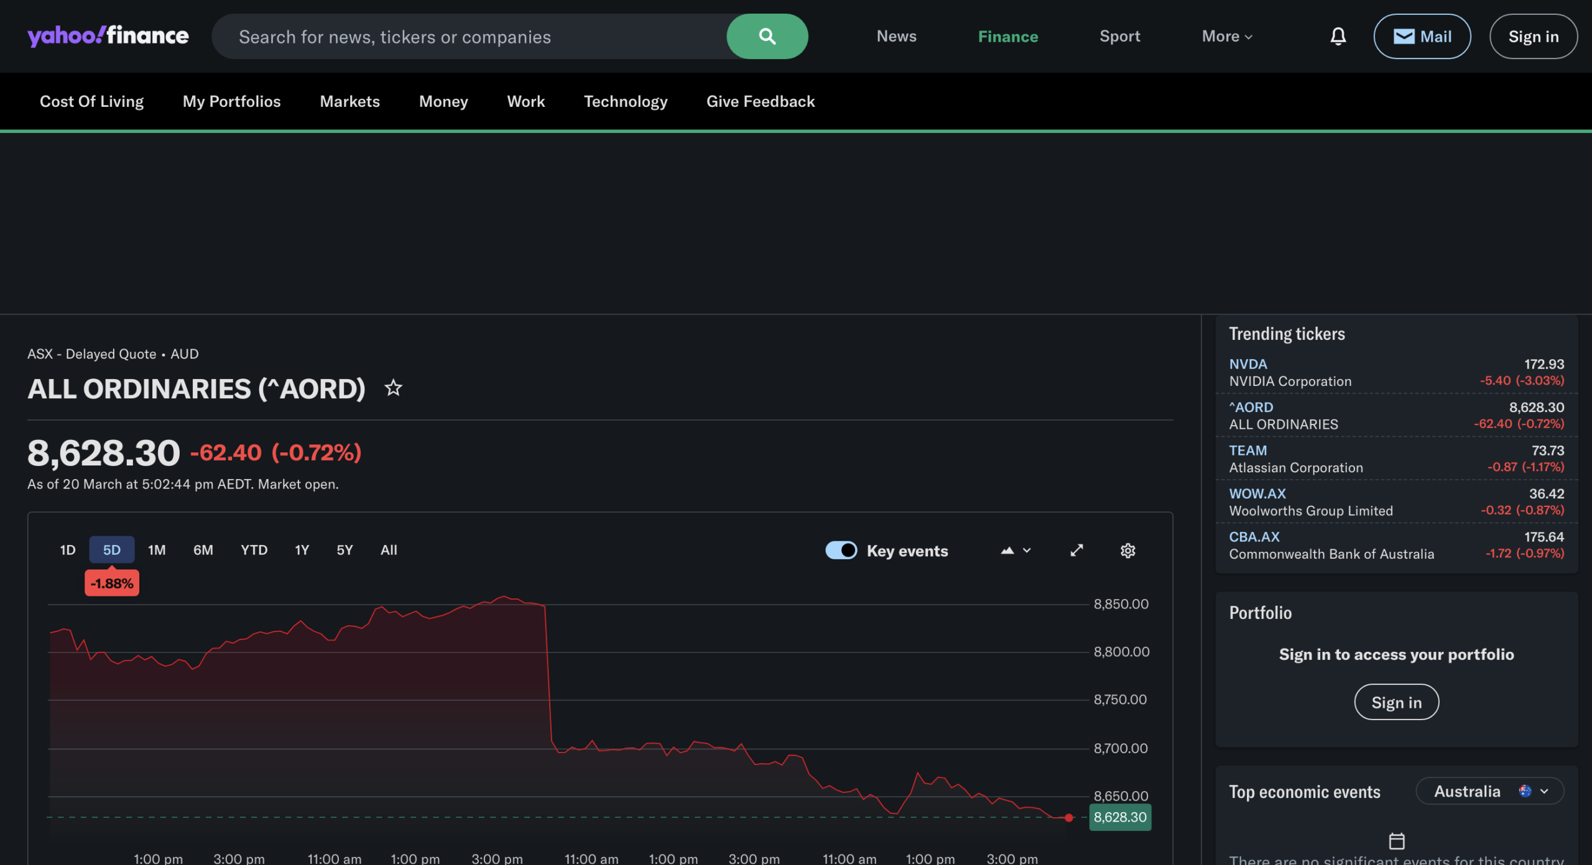
Task: Click the 8,628.30 price label on axis
Action: tap(1120, 817)
